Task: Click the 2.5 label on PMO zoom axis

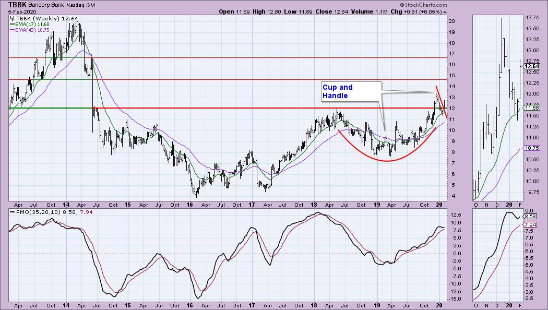Action: pos(528,298)
